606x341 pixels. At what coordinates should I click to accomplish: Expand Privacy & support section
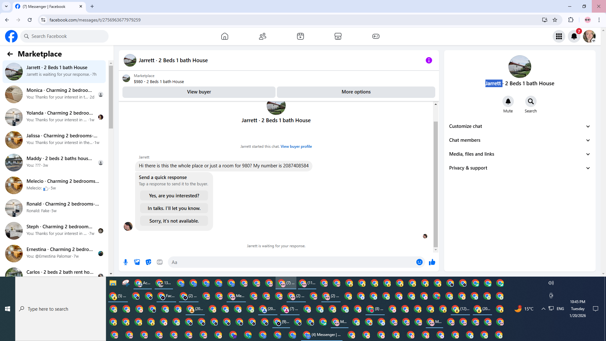point(520,168)
